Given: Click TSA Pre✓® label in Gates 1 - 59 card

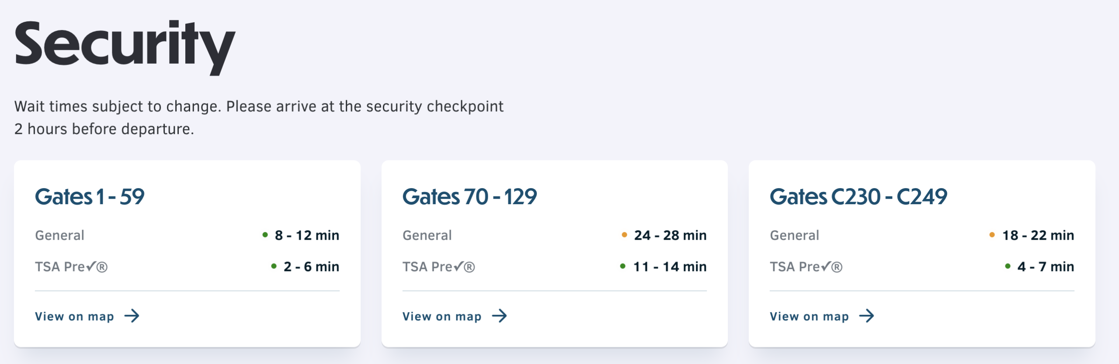Looking at the screenshot, I should click(71, 267).
